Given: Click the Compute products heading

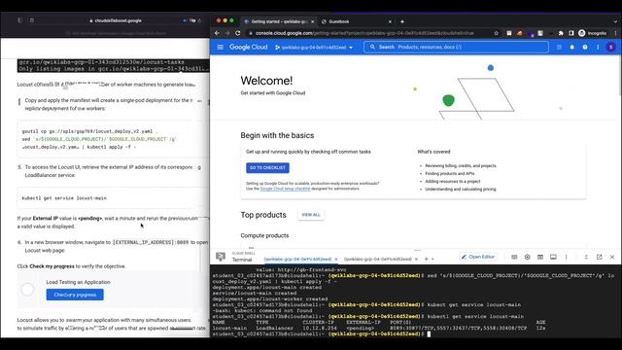Looking at the screenshot, I should (264, 235).
